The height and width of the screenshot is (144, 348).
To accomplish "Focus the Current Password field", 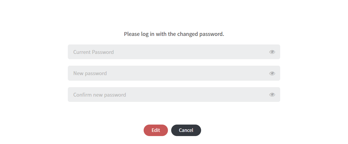I will pos(166,52).
